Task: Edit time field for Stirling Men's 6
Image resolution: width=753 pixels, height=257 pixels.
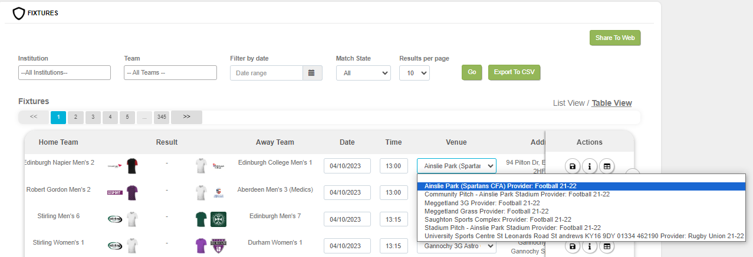Action: pyautogui.click(x=394, y=219)
